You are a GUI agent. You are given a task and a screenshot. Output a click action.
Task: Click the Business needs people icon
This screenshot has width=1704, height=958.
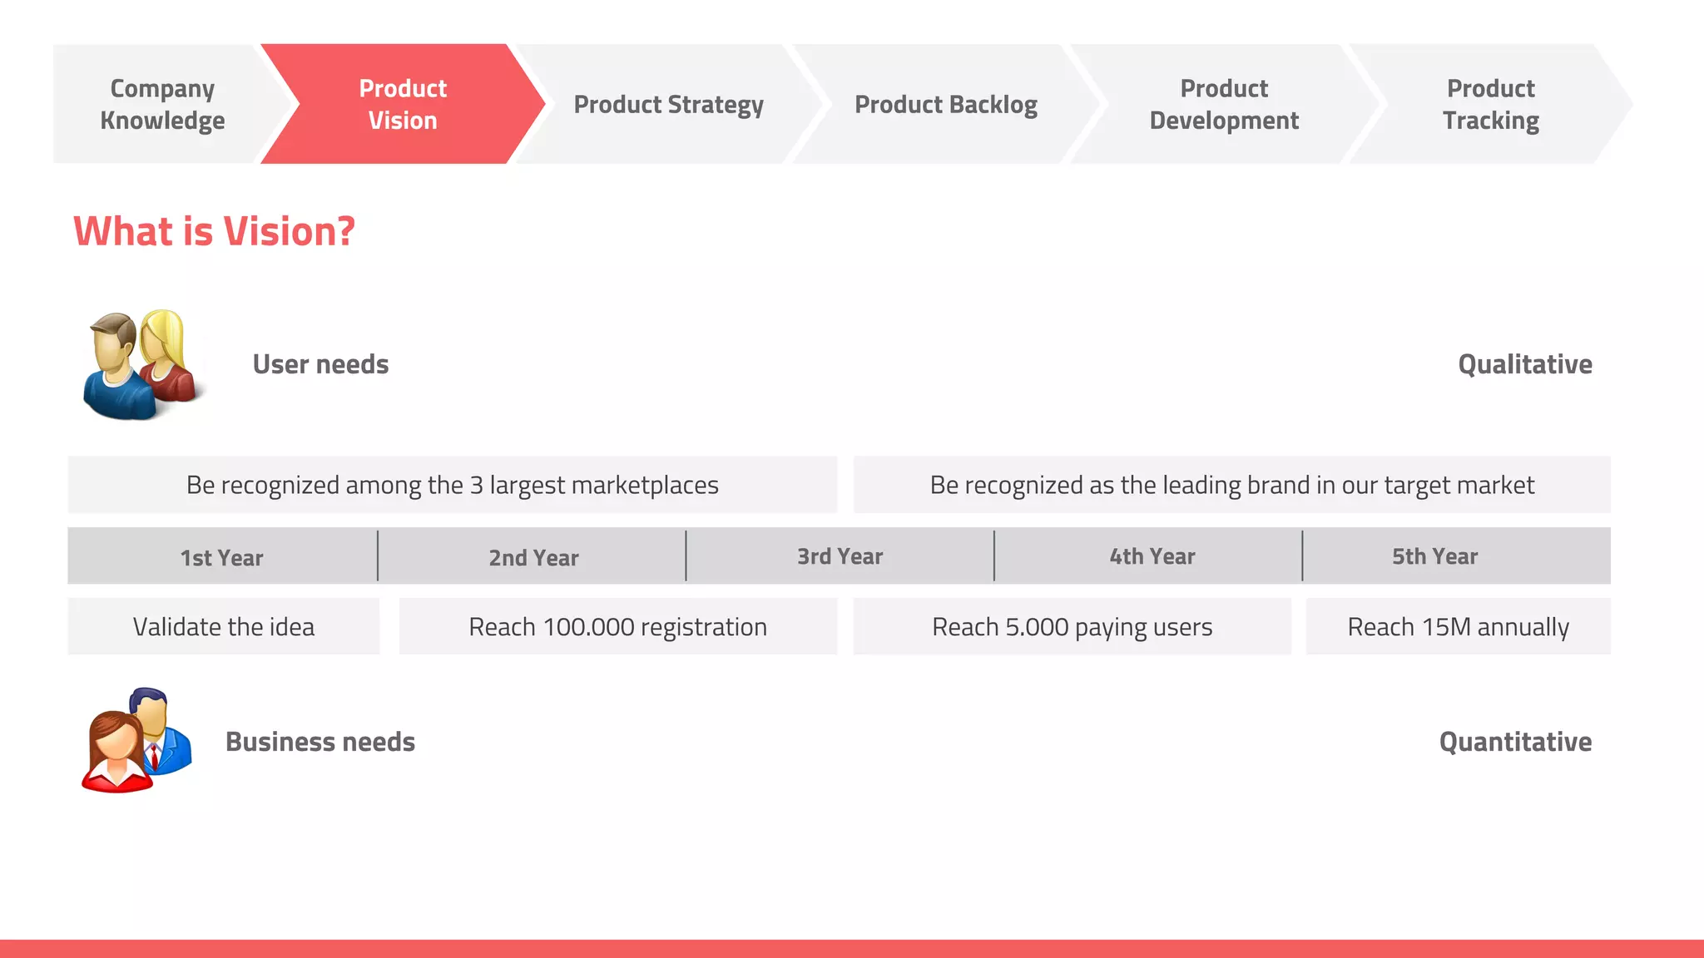137,740
